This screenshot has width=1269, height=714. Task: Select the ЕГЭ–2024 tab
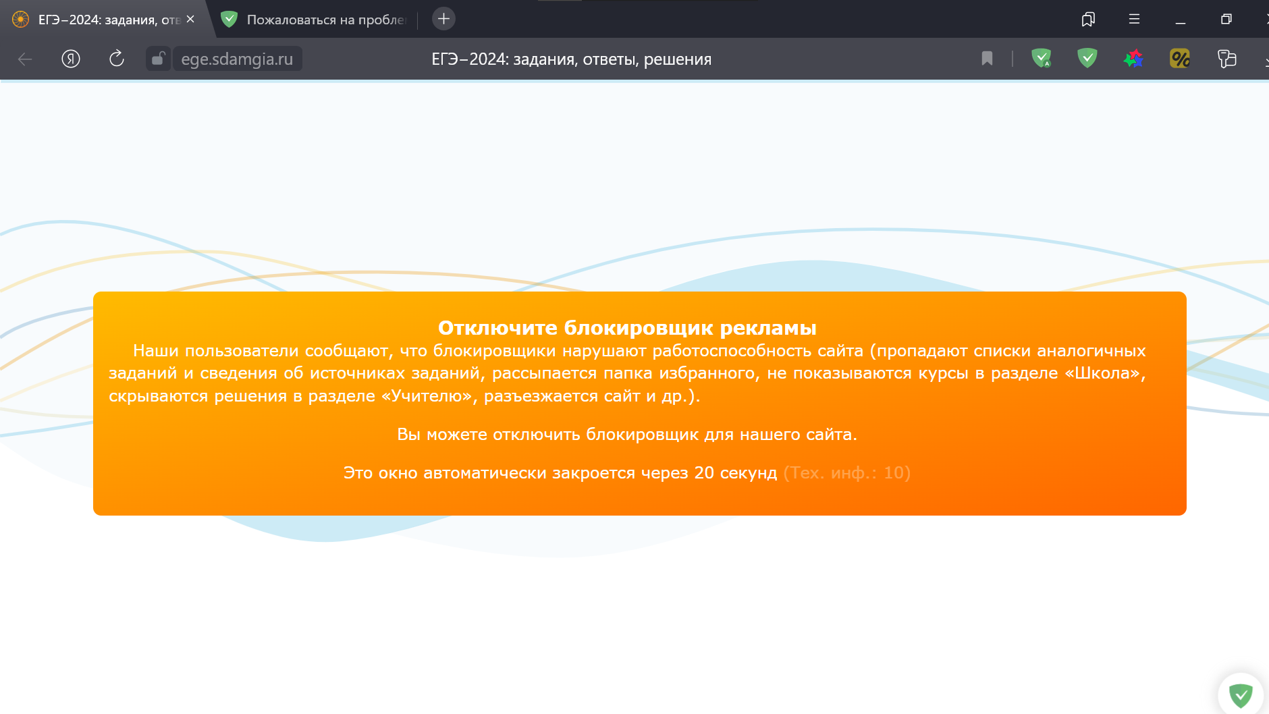[101, 20]
